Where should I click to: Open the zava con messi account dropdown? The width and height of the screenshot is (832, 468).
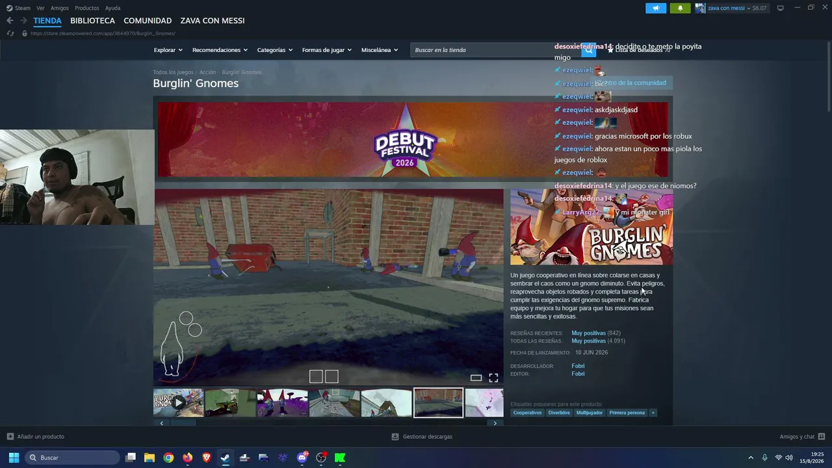(737, 8)
